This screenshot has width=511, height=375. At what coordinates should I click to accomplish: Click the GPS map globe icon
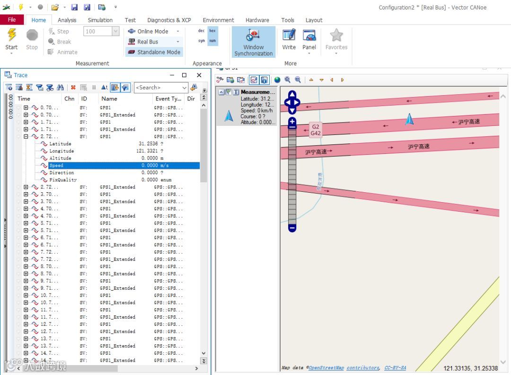click(277, 80)
